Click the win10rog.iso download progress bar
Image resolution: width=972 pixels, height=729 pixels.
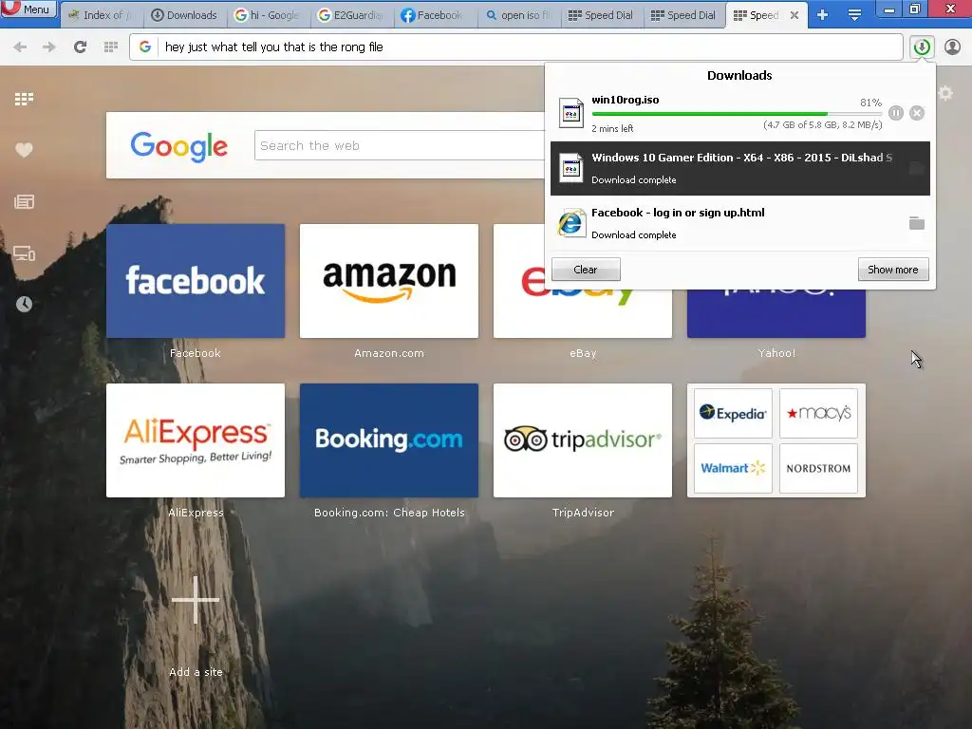737,114
